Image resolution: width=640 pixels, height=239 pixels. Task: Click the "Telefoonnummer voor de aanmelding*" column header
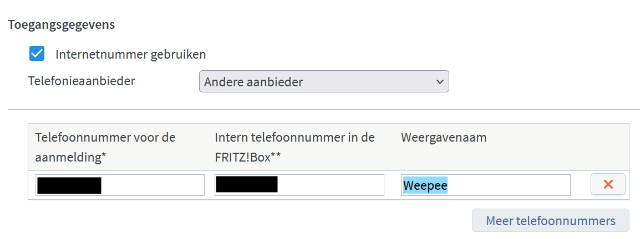pyautogui.click(x=105, y=147)
